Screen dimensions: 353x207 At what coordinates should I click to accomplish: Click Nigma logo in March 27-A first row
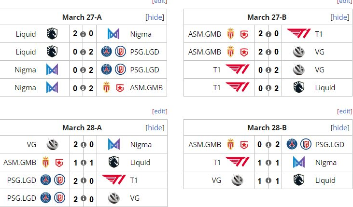pyautogui.click(x=114, y=34)
